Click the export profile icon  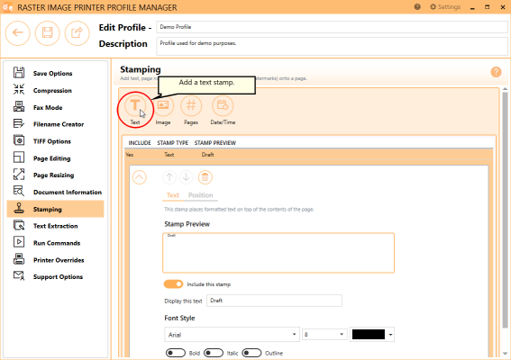(77, 33)
